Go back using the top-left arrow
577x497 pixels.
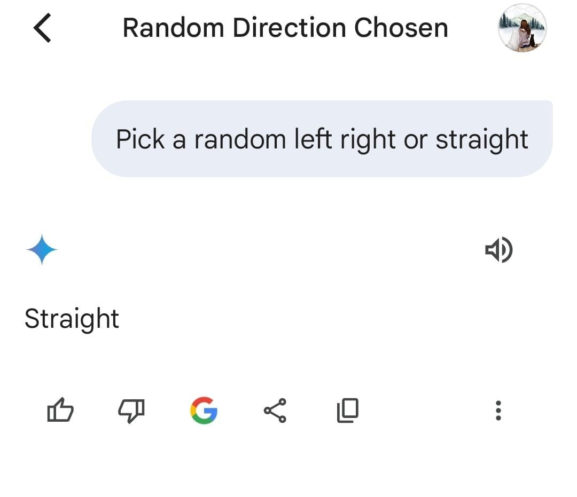[x=42, y=28]
